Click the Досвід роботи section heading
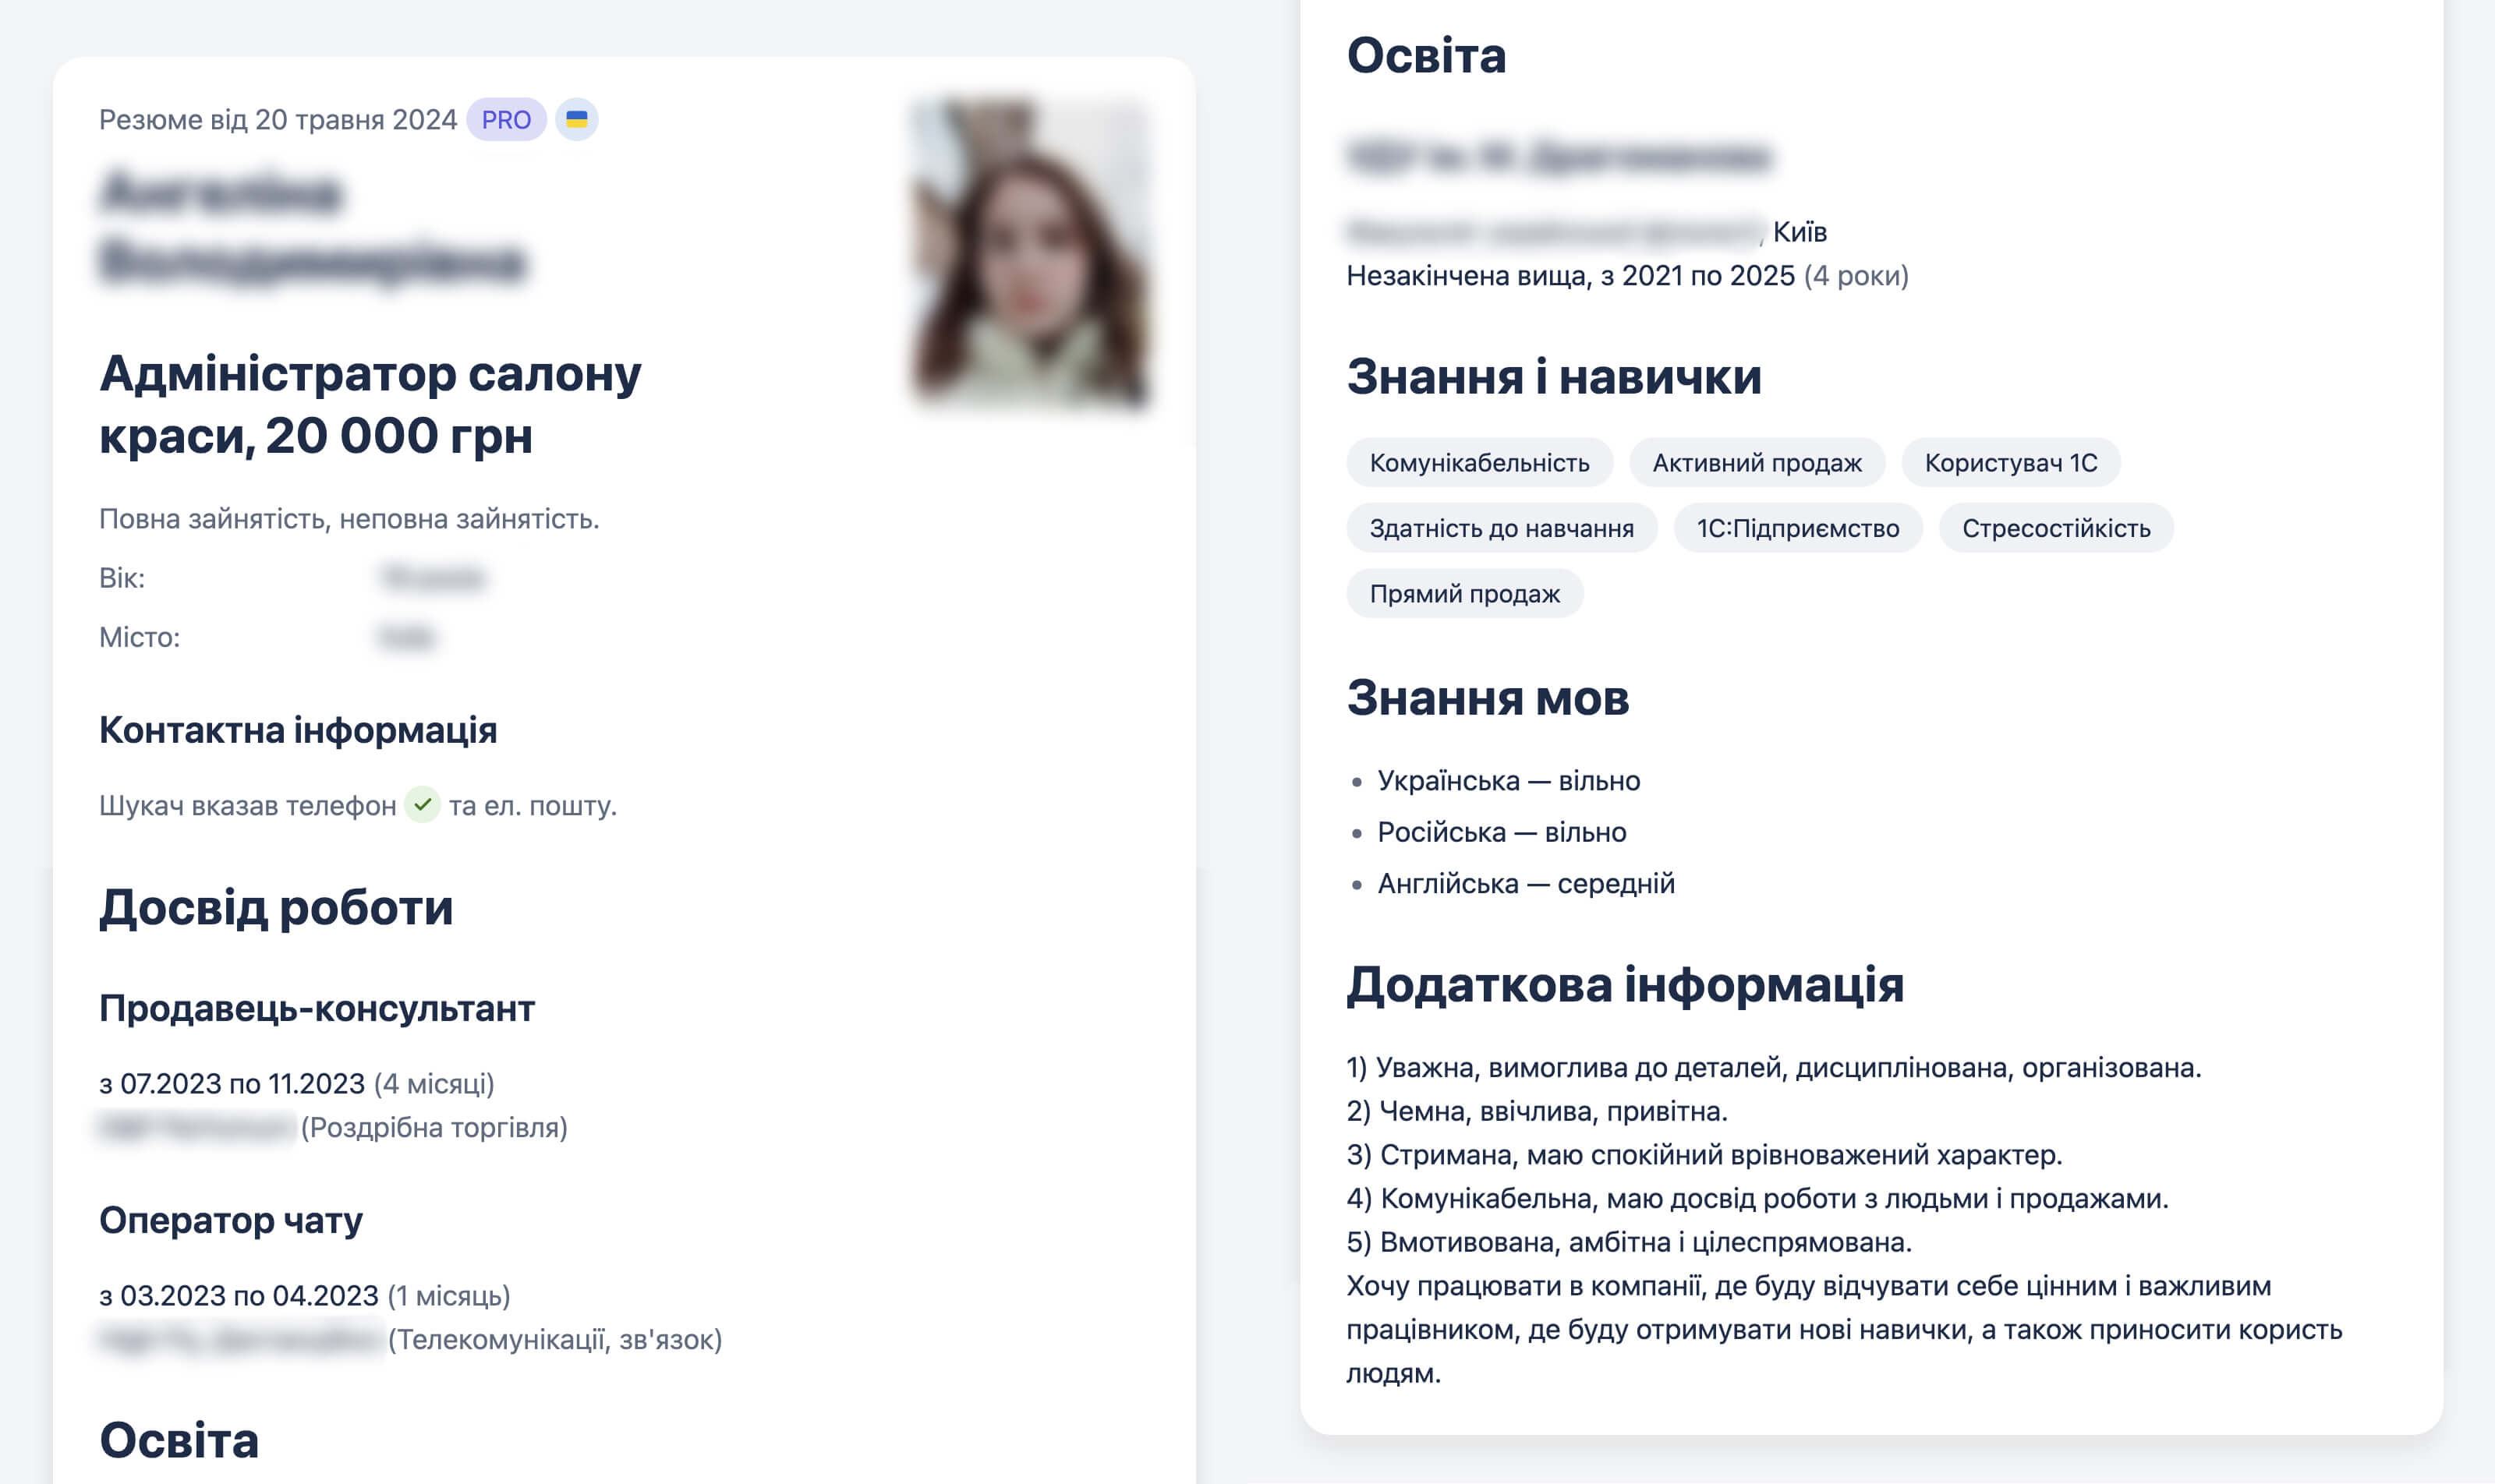The image size is (2495, 1484). 275,907
